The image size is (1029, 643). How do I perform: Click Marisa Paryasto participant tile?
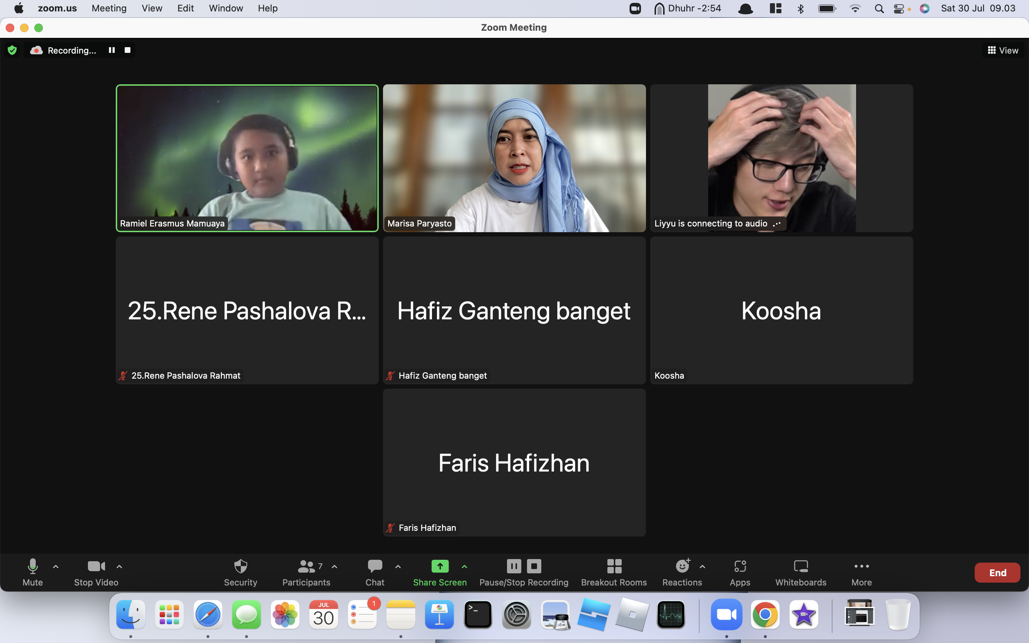click(x=513, y=158)
